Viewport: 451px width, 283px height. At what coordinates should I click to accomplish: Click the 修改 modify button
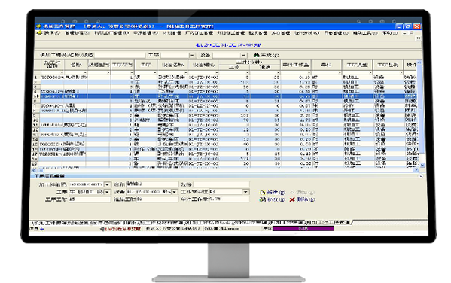(x=273, y=199)
